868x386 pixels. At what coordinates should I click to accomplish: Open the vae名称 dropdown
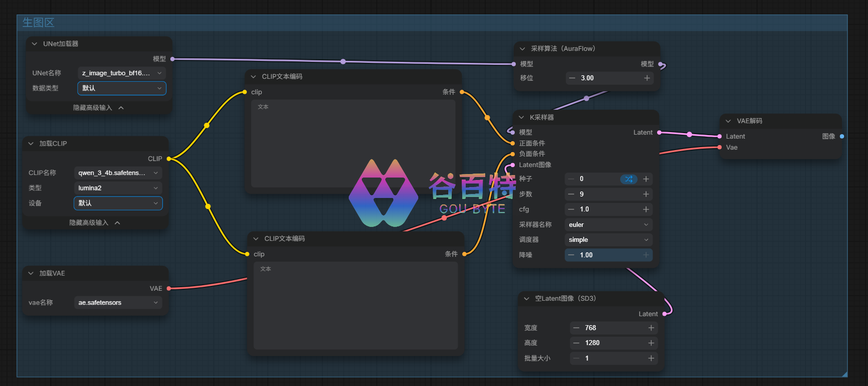click(118, 303)
